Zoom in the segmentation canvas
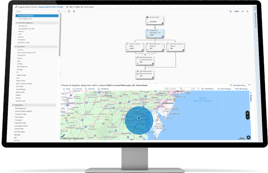 pyautogui.click(x=242, y=11)
